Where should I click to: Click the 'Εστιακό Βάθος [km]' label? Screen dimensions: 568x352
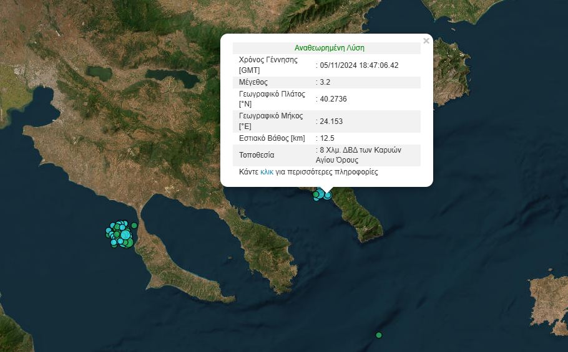[x=272, y=138]
